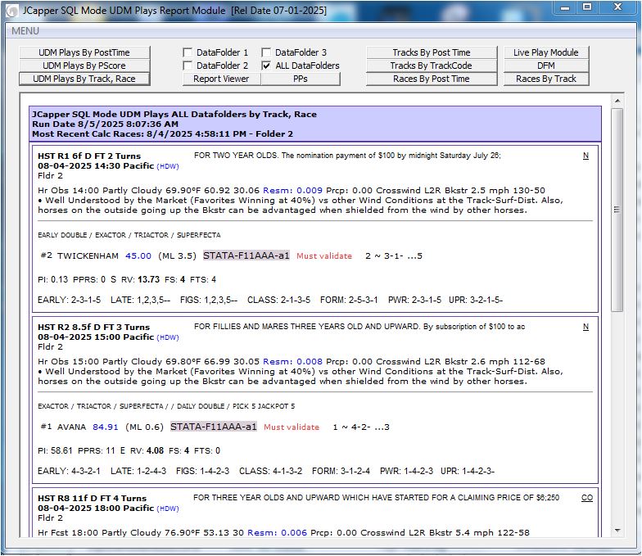This screenshot has height=556, width=642.
Task: Open HDW link in HST R2 header
Action: [168, 337]
